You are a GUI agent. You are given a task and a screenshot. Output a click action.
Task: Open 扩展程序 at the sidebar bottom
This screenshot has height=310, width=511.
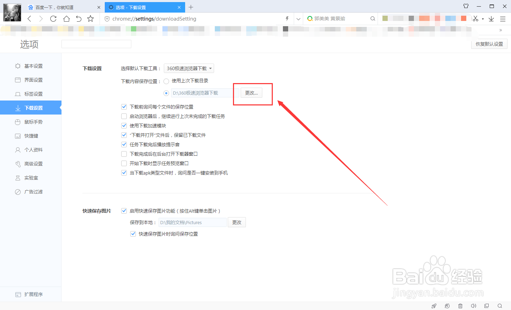click(x=31, y=294)
